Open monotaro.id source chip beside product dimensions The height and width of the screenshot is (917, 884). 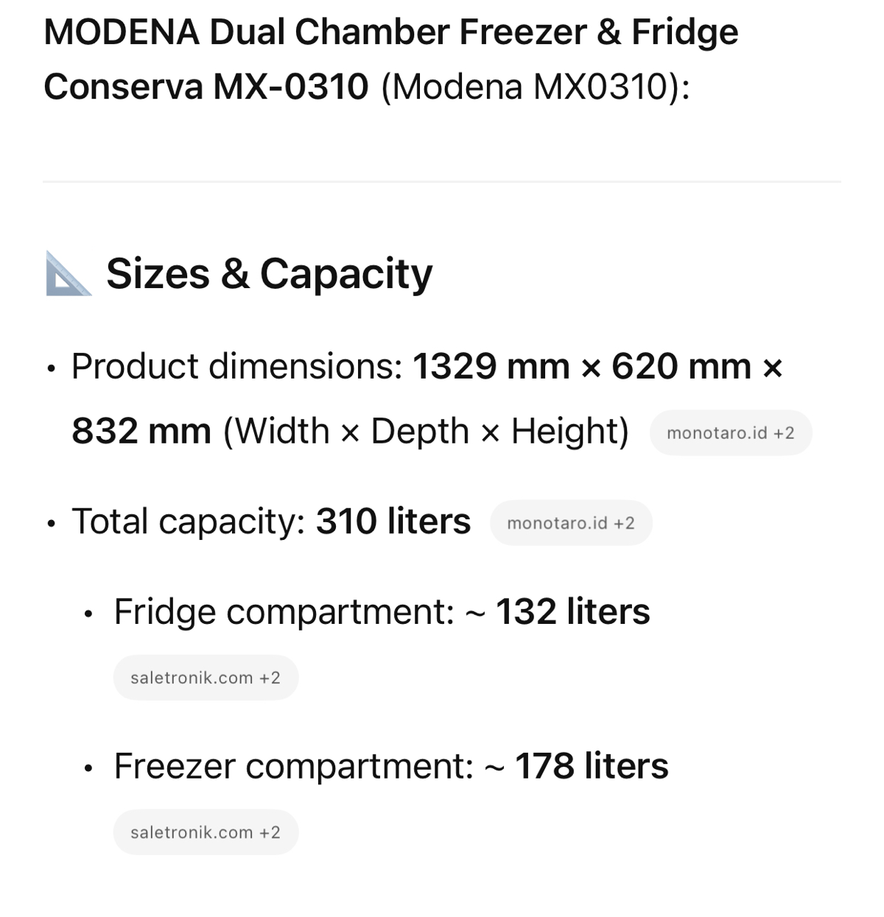click(x=730, y=433)
